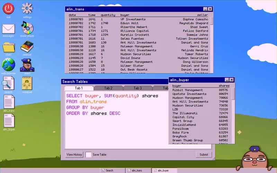Select the Hudson Management row in alin_buyer
Image resolution: width=277 pixels, height=173 pixels.
point(200,98)
